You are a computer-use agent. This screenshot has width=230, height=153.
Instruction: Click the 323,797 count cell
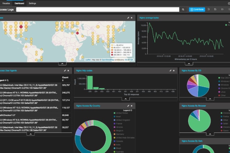click(66, 85)
